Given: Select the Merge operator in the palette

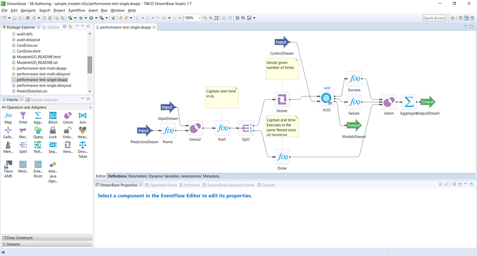Looking at the screenshot, I should [x=23, y=133].
